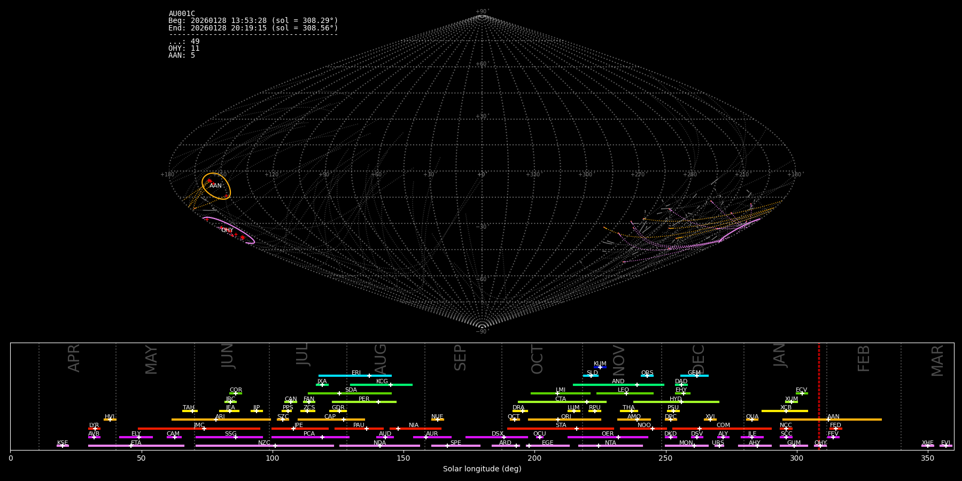This screenshot has height=481, width=962.
Task: Click the KSE shower label
Action: tap(63, 443)
